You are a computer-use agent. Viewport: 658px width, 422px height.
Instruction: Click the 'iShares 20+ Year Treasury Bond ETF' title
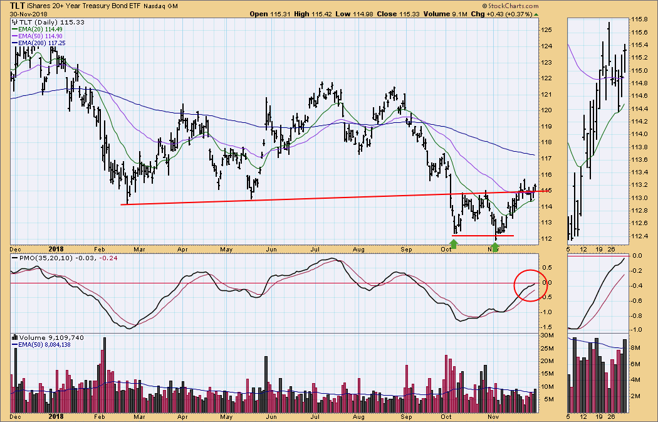coord(83,6)
